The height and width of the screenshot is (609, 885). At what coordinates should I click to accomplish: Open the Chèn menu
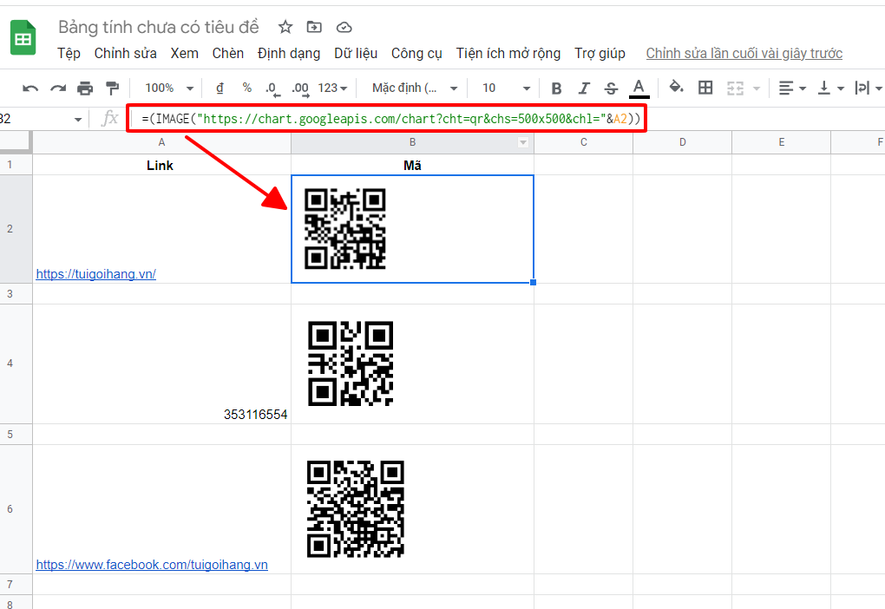(228, 54)
